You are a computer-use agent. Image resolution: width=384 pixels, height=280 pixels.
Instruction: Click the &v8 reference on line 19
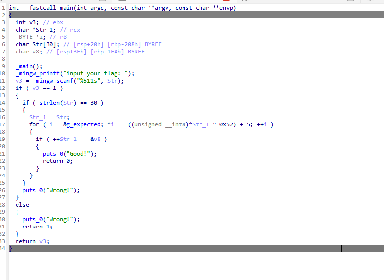tap(95, 139)
